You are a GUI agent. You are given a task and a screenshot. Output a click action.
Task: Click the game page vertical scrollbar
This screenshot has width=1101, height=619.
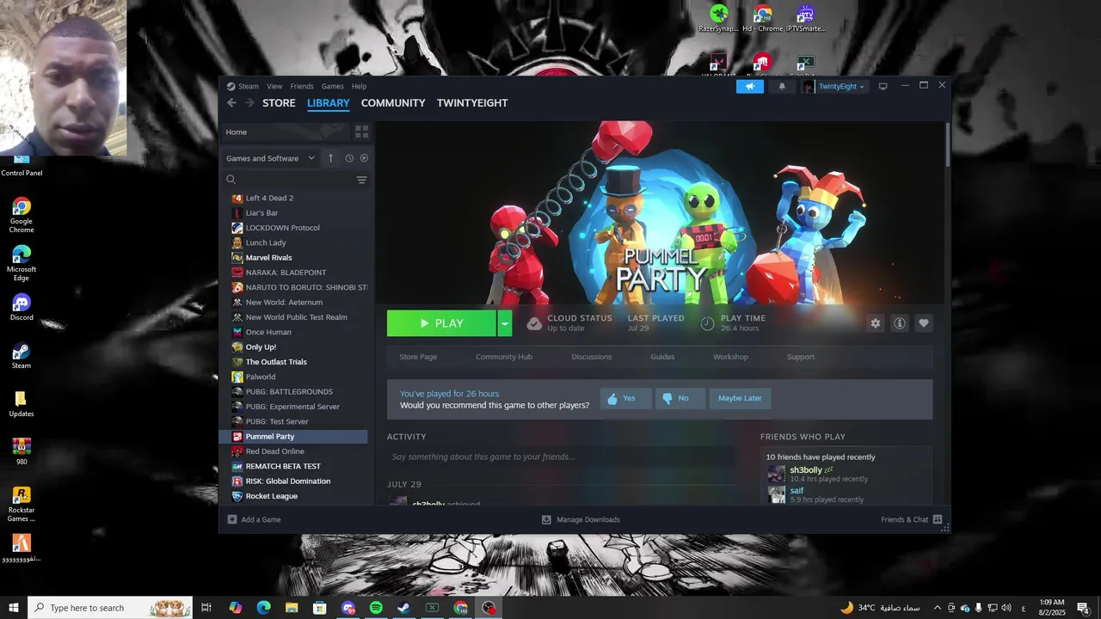948,144
